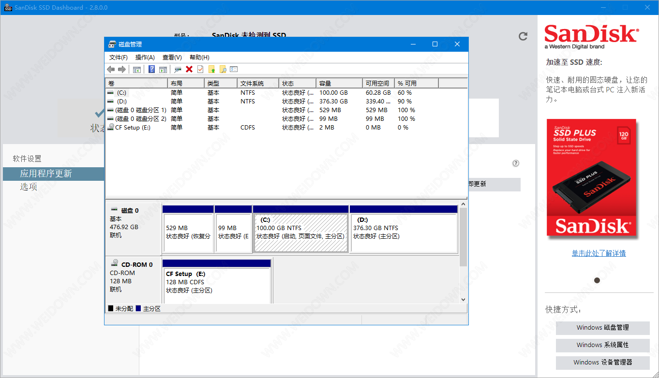Open the 单击此处了解详情 link
The height and width of the screenshot is (378, 659).
point(599,253)
